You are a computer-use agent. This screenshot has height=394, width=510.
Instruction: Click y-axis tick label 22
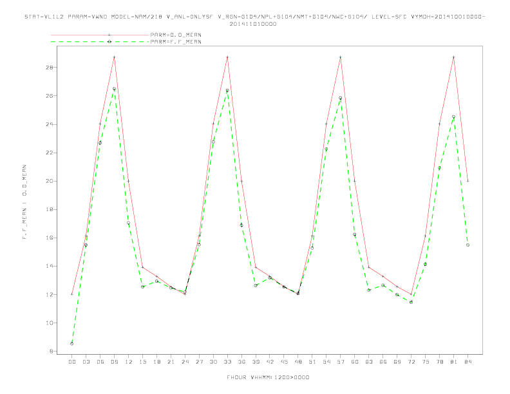coord(50,153)
